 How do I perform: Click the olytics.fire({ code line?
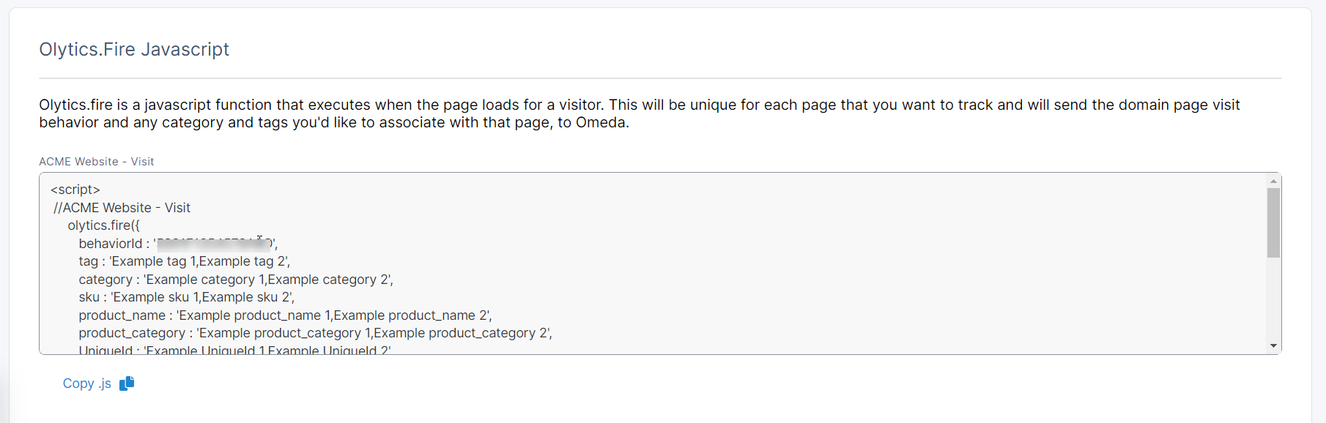coord(103,225)
